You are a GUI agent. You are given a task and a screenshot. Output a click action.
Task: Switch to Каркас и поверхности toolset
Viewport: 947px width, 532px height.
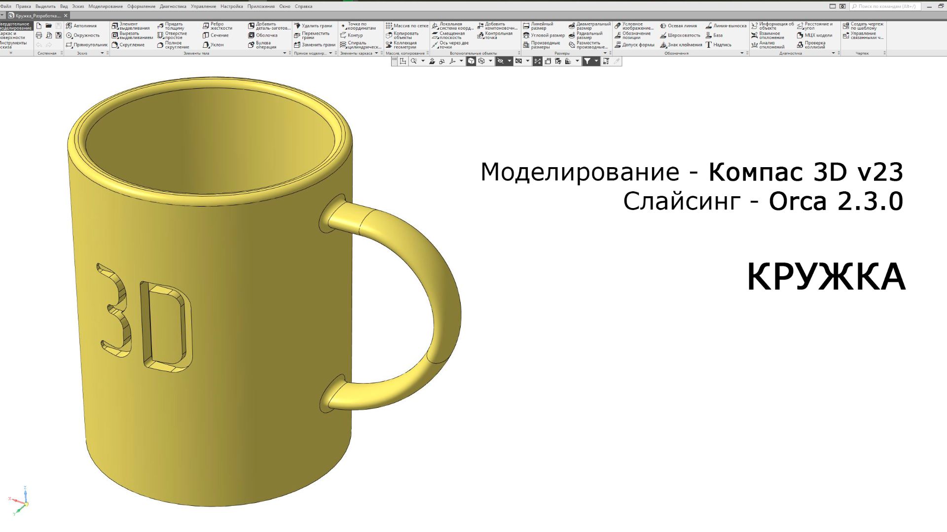[13, 35]
